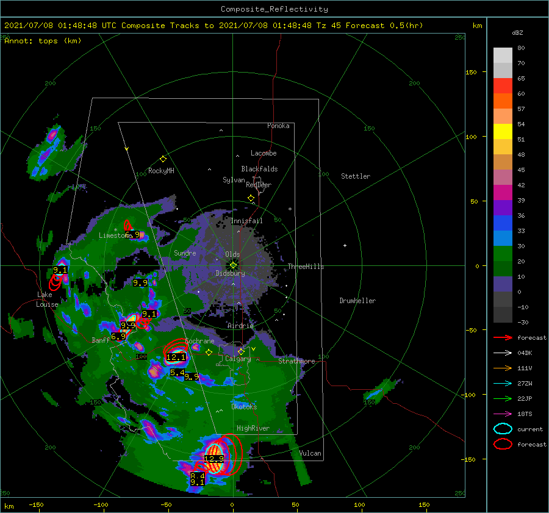Image resolution: width=549 pixels, height=513 pixels.
Task: Click the 12.1 storm top label
Action: coord(176,357)
